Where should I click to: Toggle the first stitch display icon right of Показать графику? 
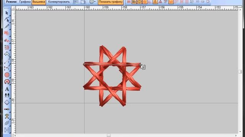coord(129,2)
